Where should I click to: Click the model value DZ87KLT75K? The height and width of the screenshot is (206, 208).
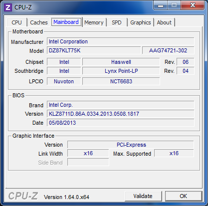tap(94, 50)
